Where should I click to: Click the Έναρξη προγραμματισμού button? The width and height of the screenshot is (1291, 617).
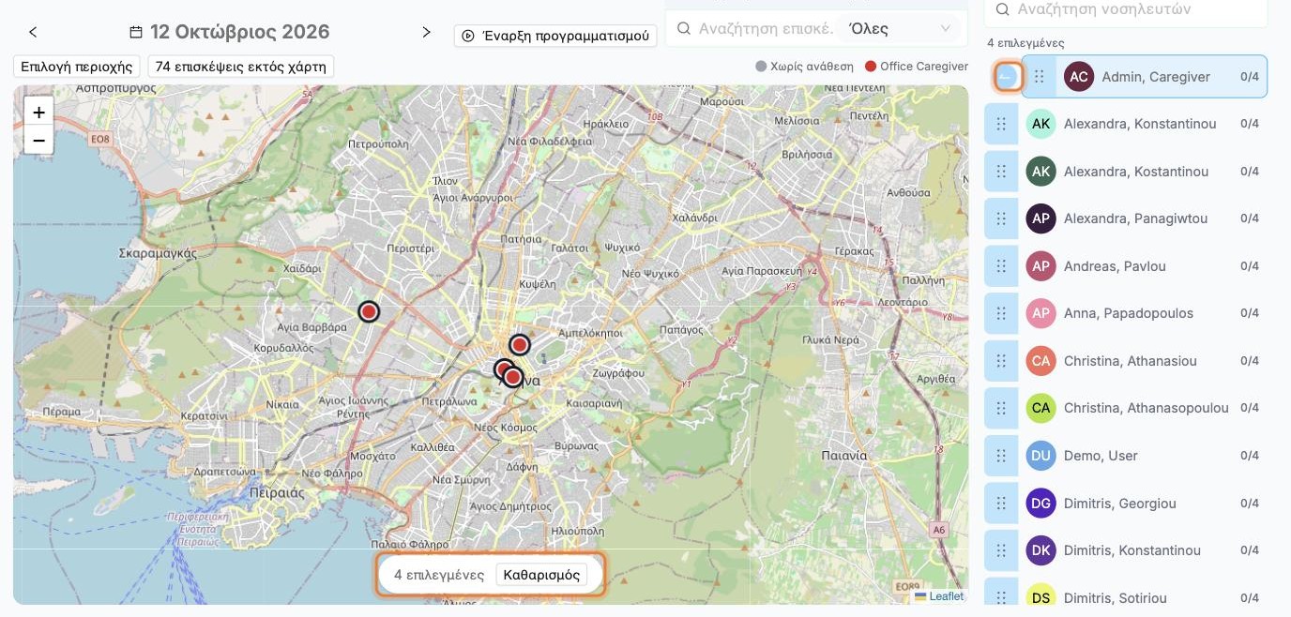click(555, 36)
